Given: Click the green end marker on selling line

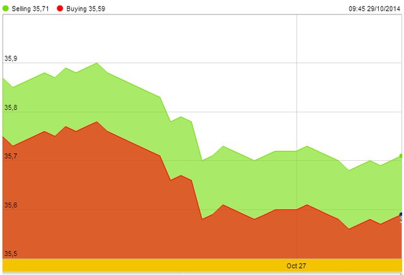Looking at the screenshot, I should 401,155.
